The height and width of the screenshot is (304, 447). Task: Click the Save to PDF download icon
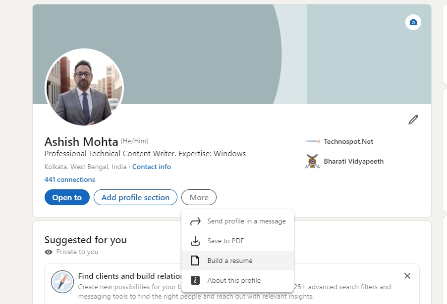click(x=195, y=241)
